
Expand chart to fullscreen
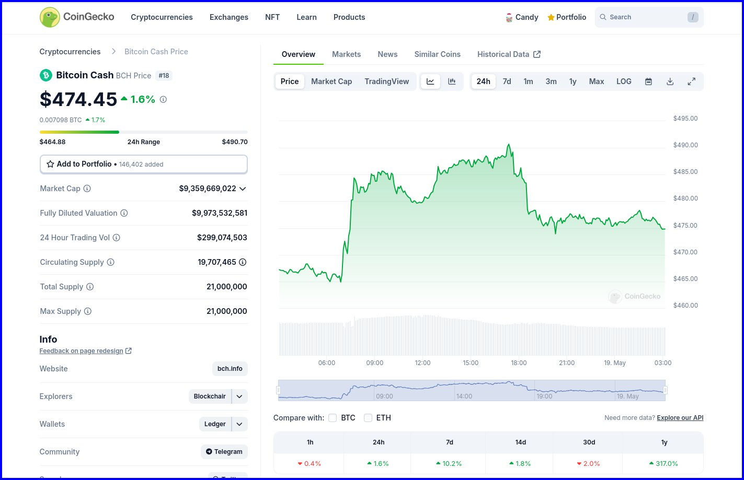point(691,81)
